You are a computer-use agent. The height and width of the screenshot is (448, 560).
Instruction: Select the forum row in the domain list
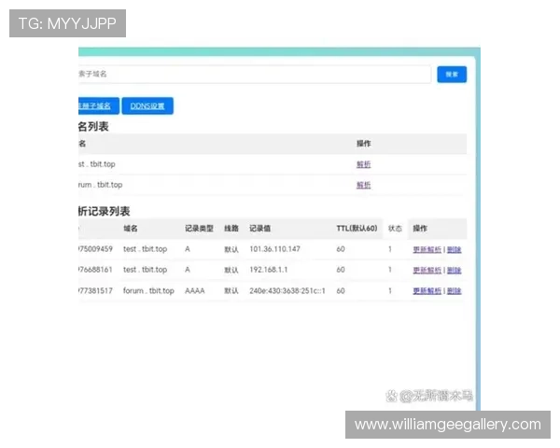[x=273, y=185]
